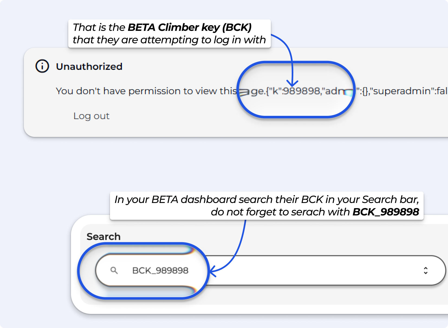The height and width of the screenshot is (328, 448).
Task: Click the Search label above the bar
Action: [103, 237]
